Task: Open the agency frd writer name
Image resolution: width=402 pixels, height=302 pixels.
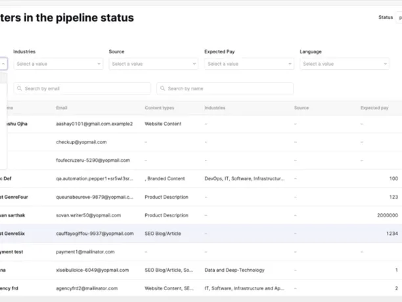Action: [9, 288]
